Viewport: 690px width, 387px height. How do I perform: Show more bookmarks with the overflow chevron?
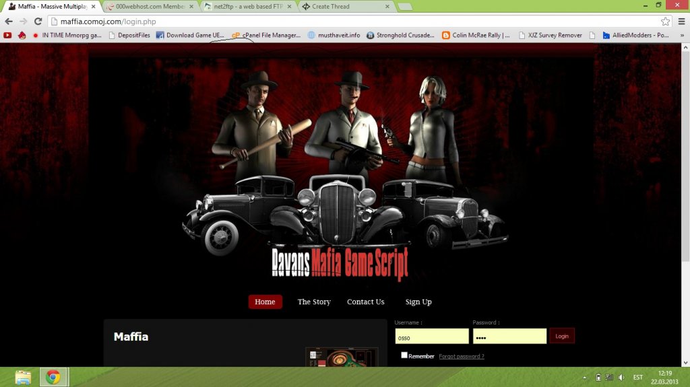682,35
